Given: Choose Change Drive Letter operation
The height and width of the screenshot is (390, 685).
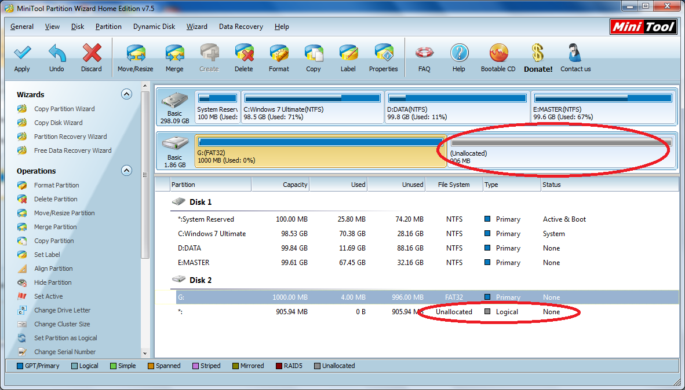Looking at the screenshot, I should click(62, 311).
